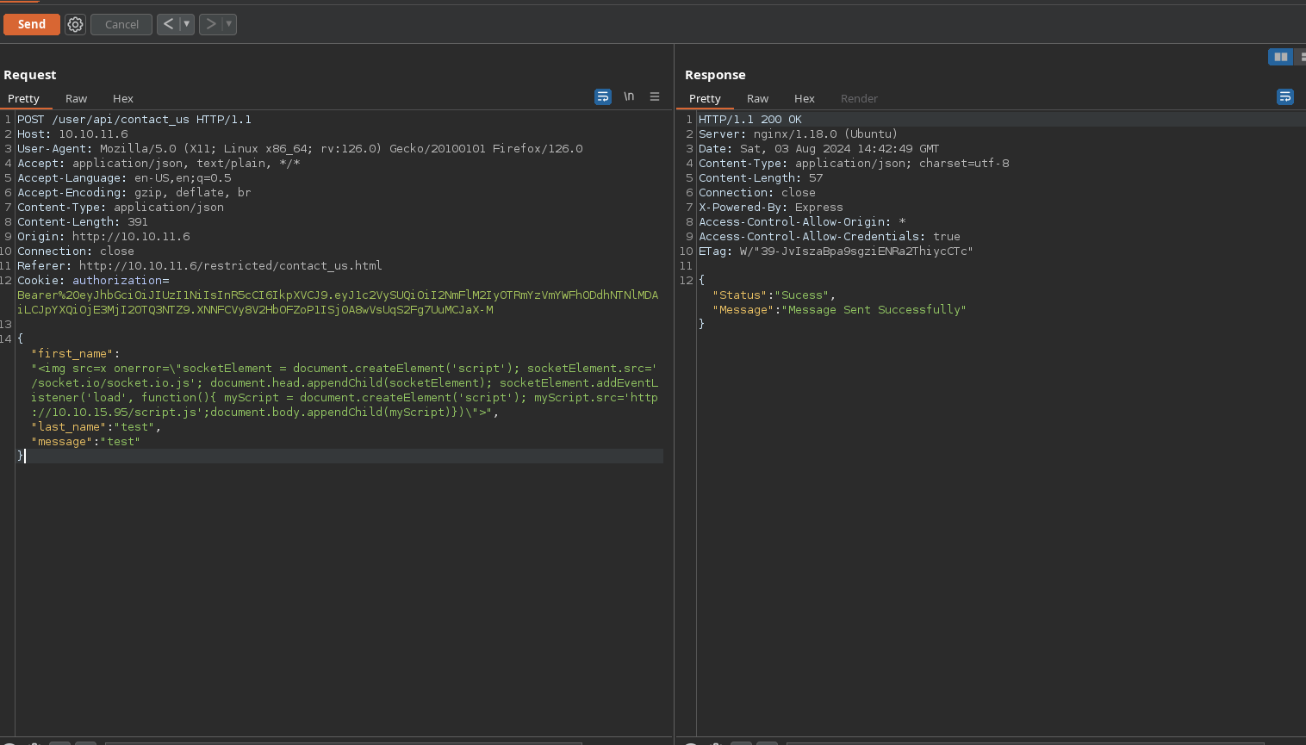
Task: Select the Request Pretty tab
Action: click(x=24, y=98)
